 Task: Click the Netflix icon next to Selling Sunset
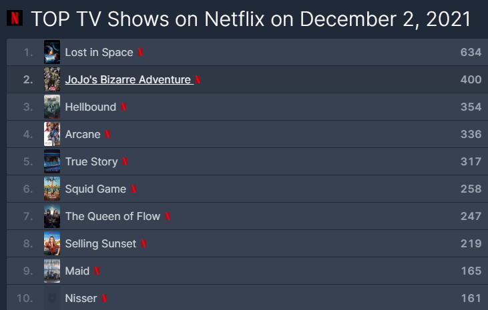[x=144, y=244]
